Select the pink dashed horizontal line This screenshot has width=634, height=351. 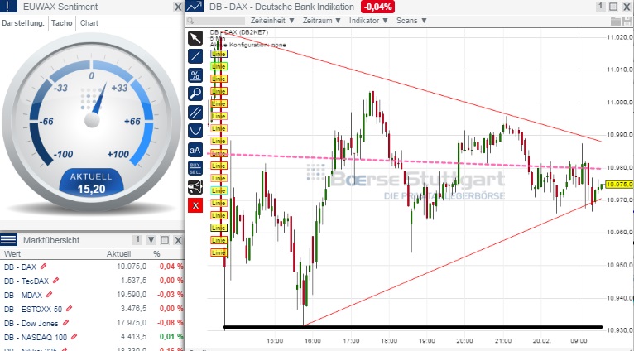405,161
